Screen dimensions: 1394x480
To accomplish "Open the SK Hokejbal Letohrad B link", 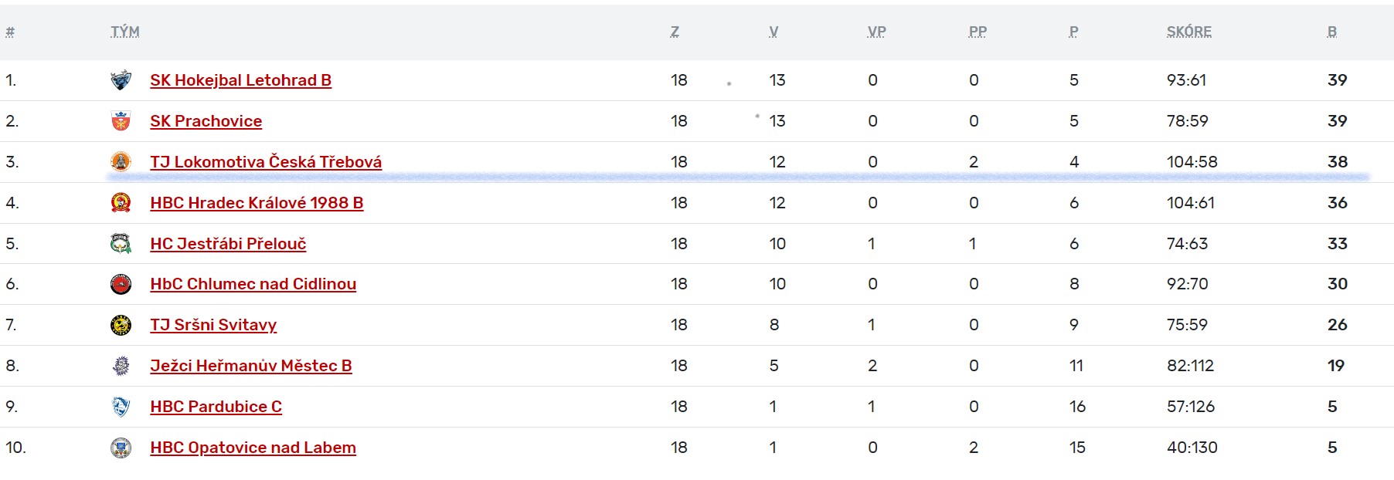I will [241, 80].
